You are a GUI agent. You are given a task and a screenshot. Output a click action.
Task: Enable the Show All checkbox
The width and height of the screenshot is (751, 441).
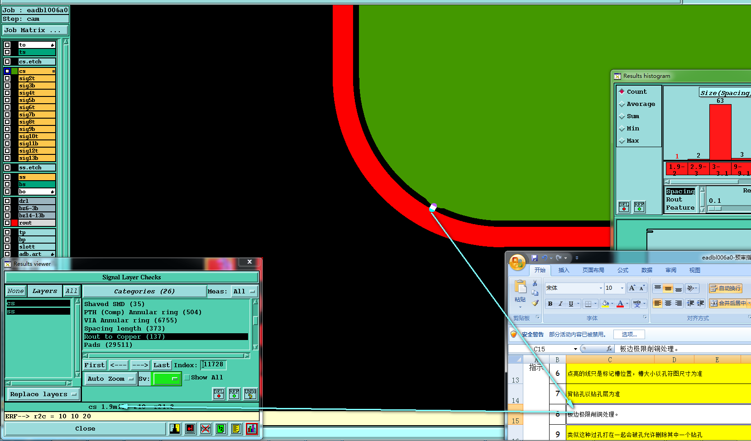(187, 377)
